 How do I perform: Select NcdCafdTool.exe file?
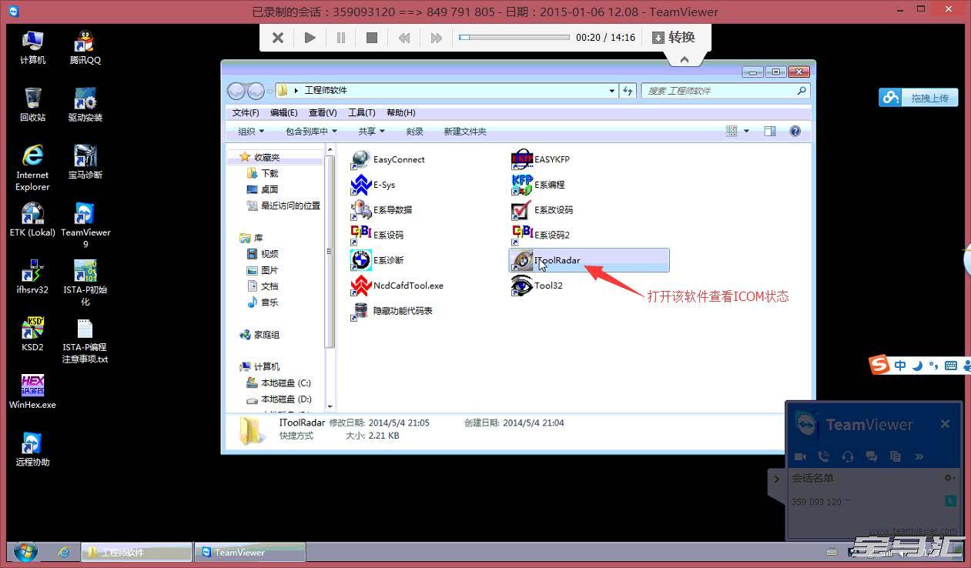[x=397, y=286]
